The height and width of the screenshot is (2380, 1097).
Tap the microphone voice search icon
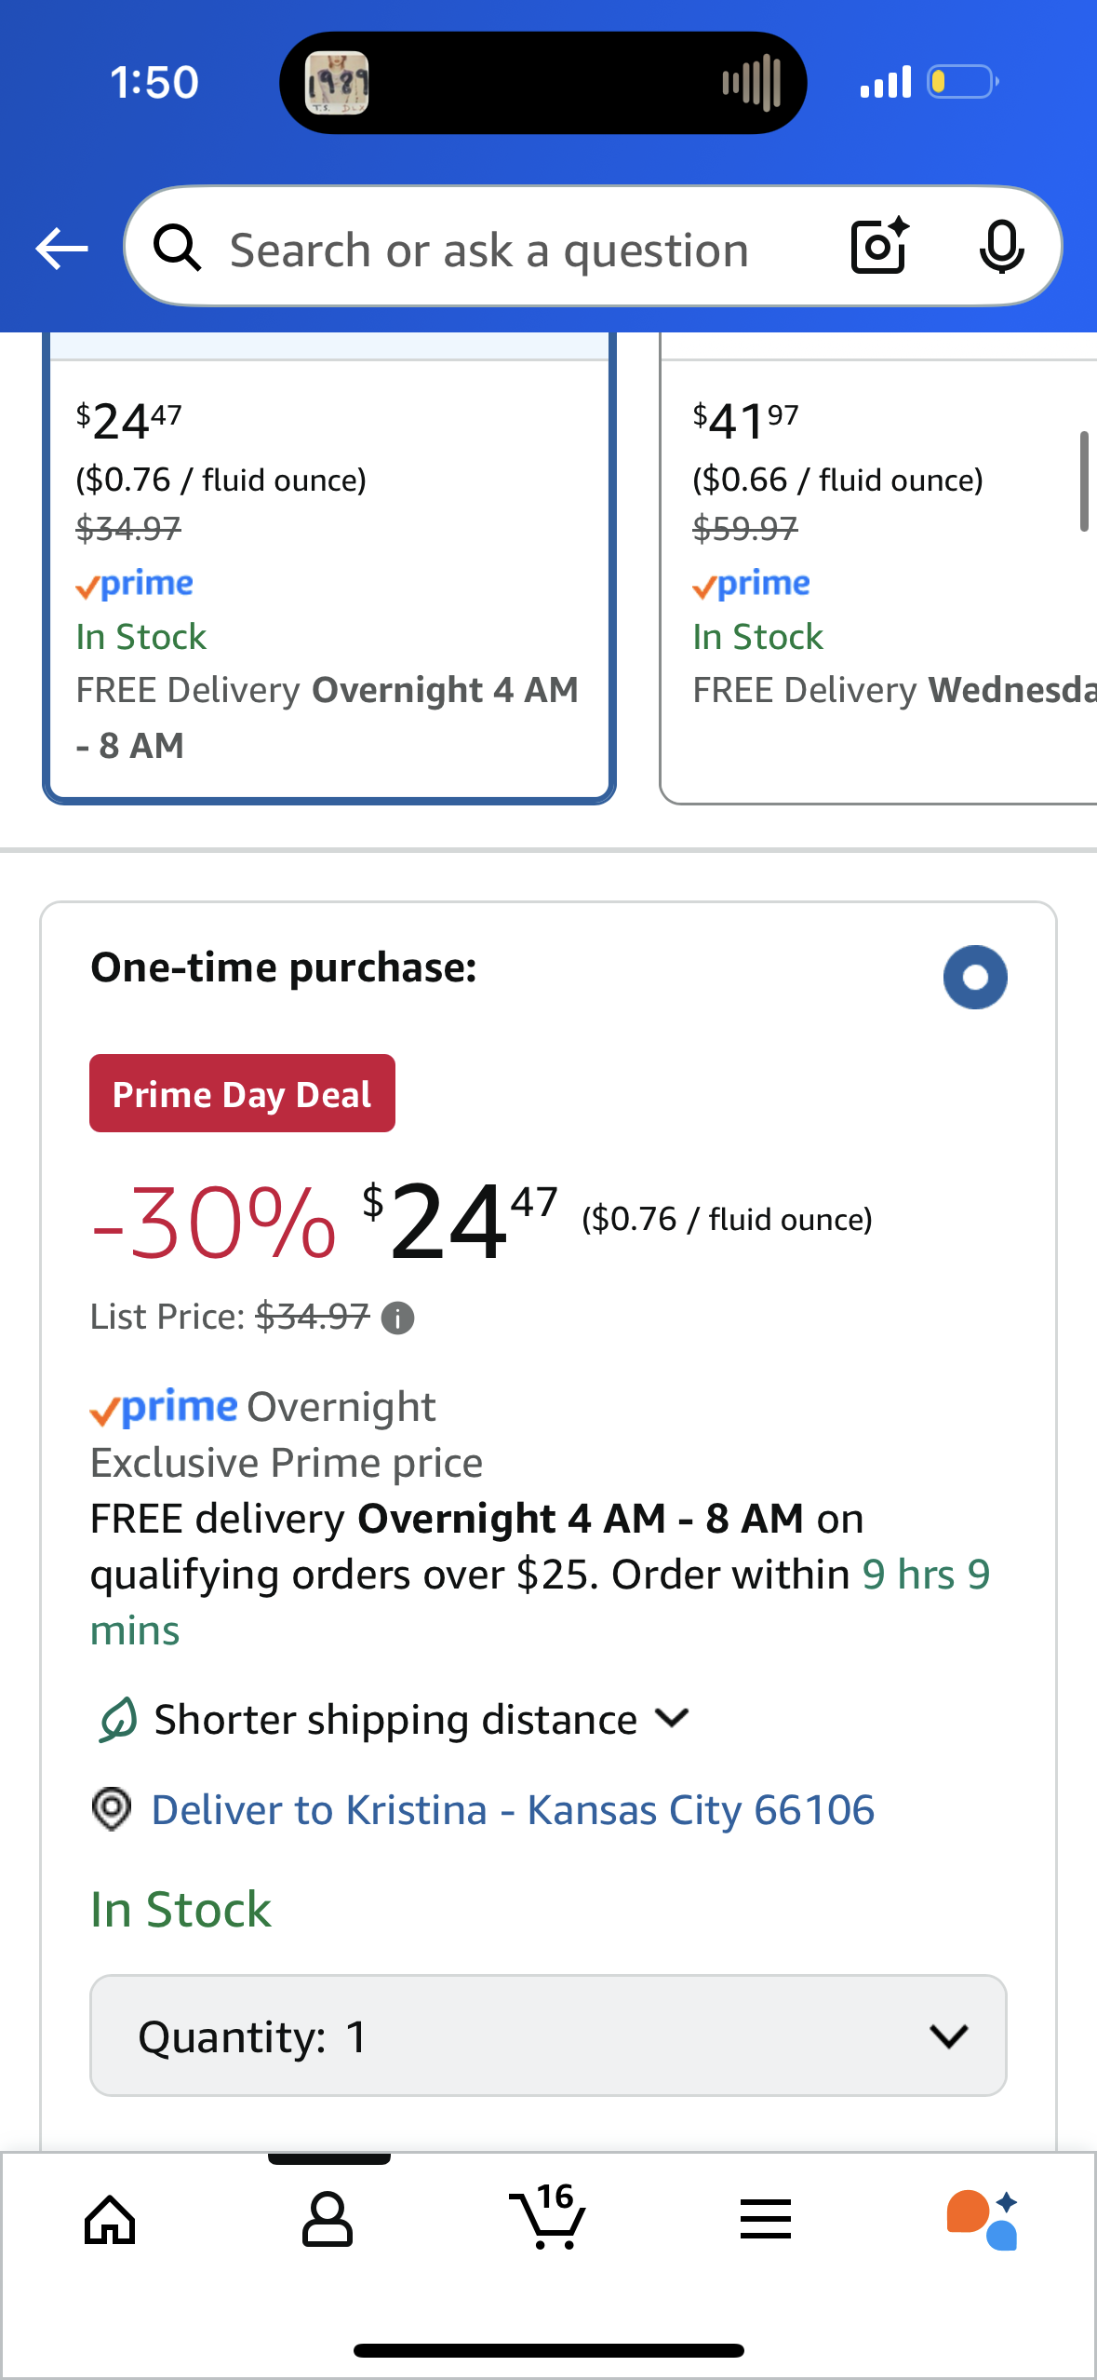[x=1001, y=248]
